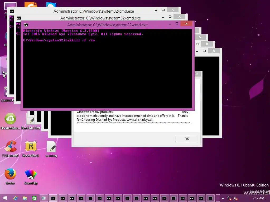Click OK in the message dialog
270x202 pixels.
tap(187, 139)
